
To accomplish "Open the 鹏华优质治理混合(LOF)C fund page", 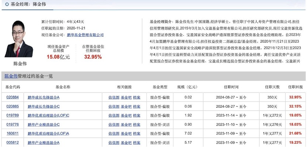I will (x=48, y=115).
